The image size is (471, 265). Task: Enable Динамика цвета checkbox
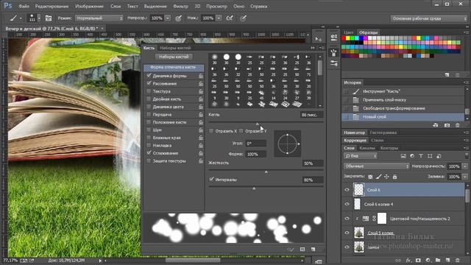tap(149, 107)
